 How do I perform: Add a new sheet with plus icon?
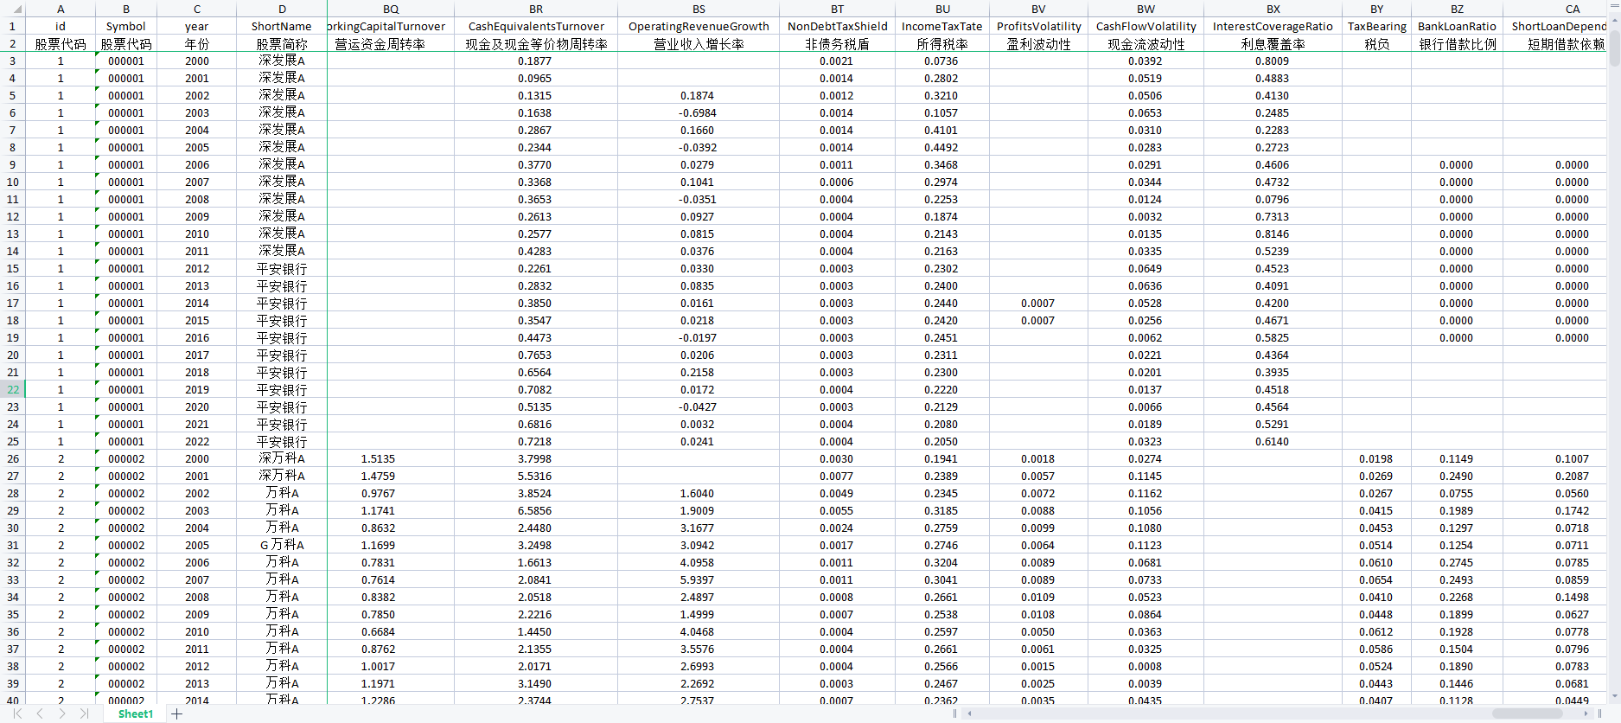pyautogui.click(x=177, y=713)
